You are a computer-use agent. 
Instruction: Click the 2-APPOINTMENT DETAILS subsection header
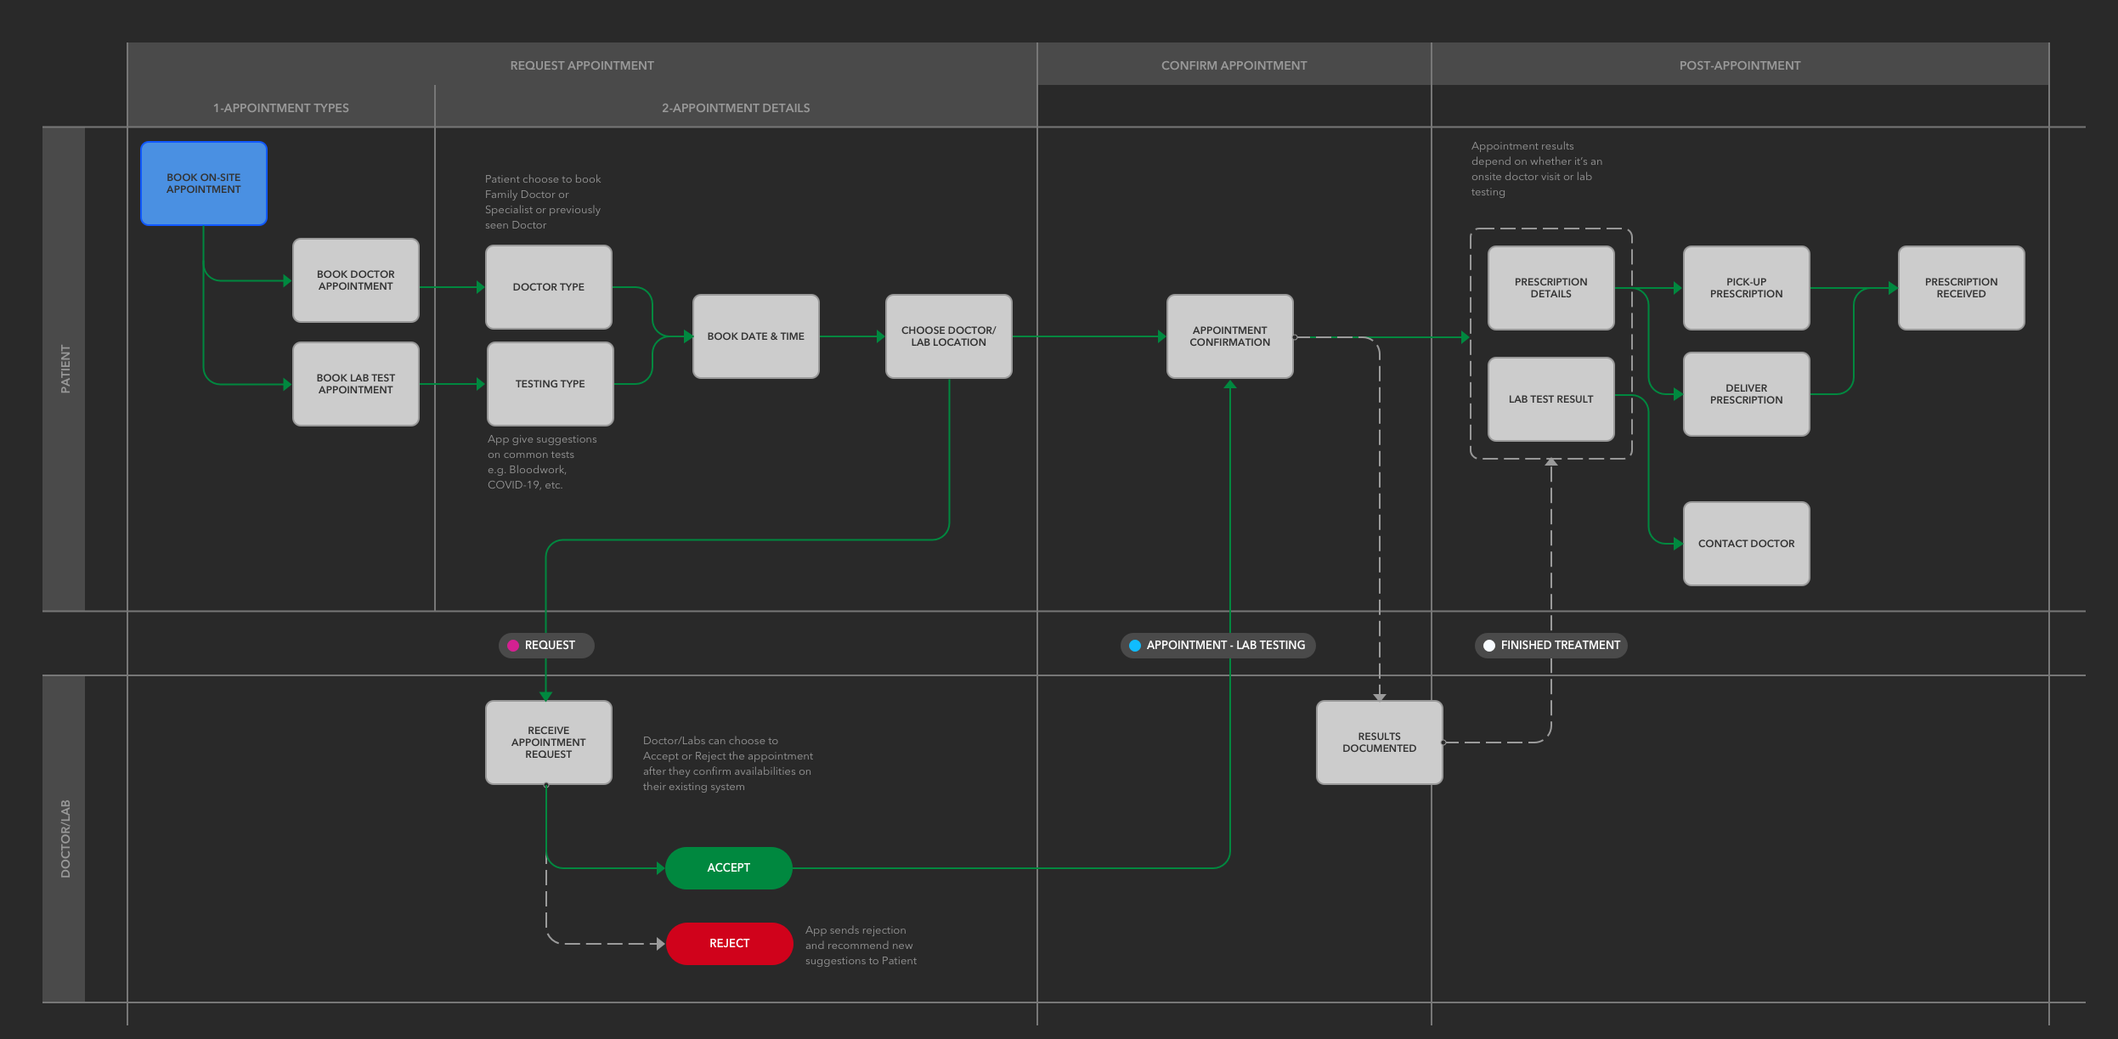click(x=735, y=108)
